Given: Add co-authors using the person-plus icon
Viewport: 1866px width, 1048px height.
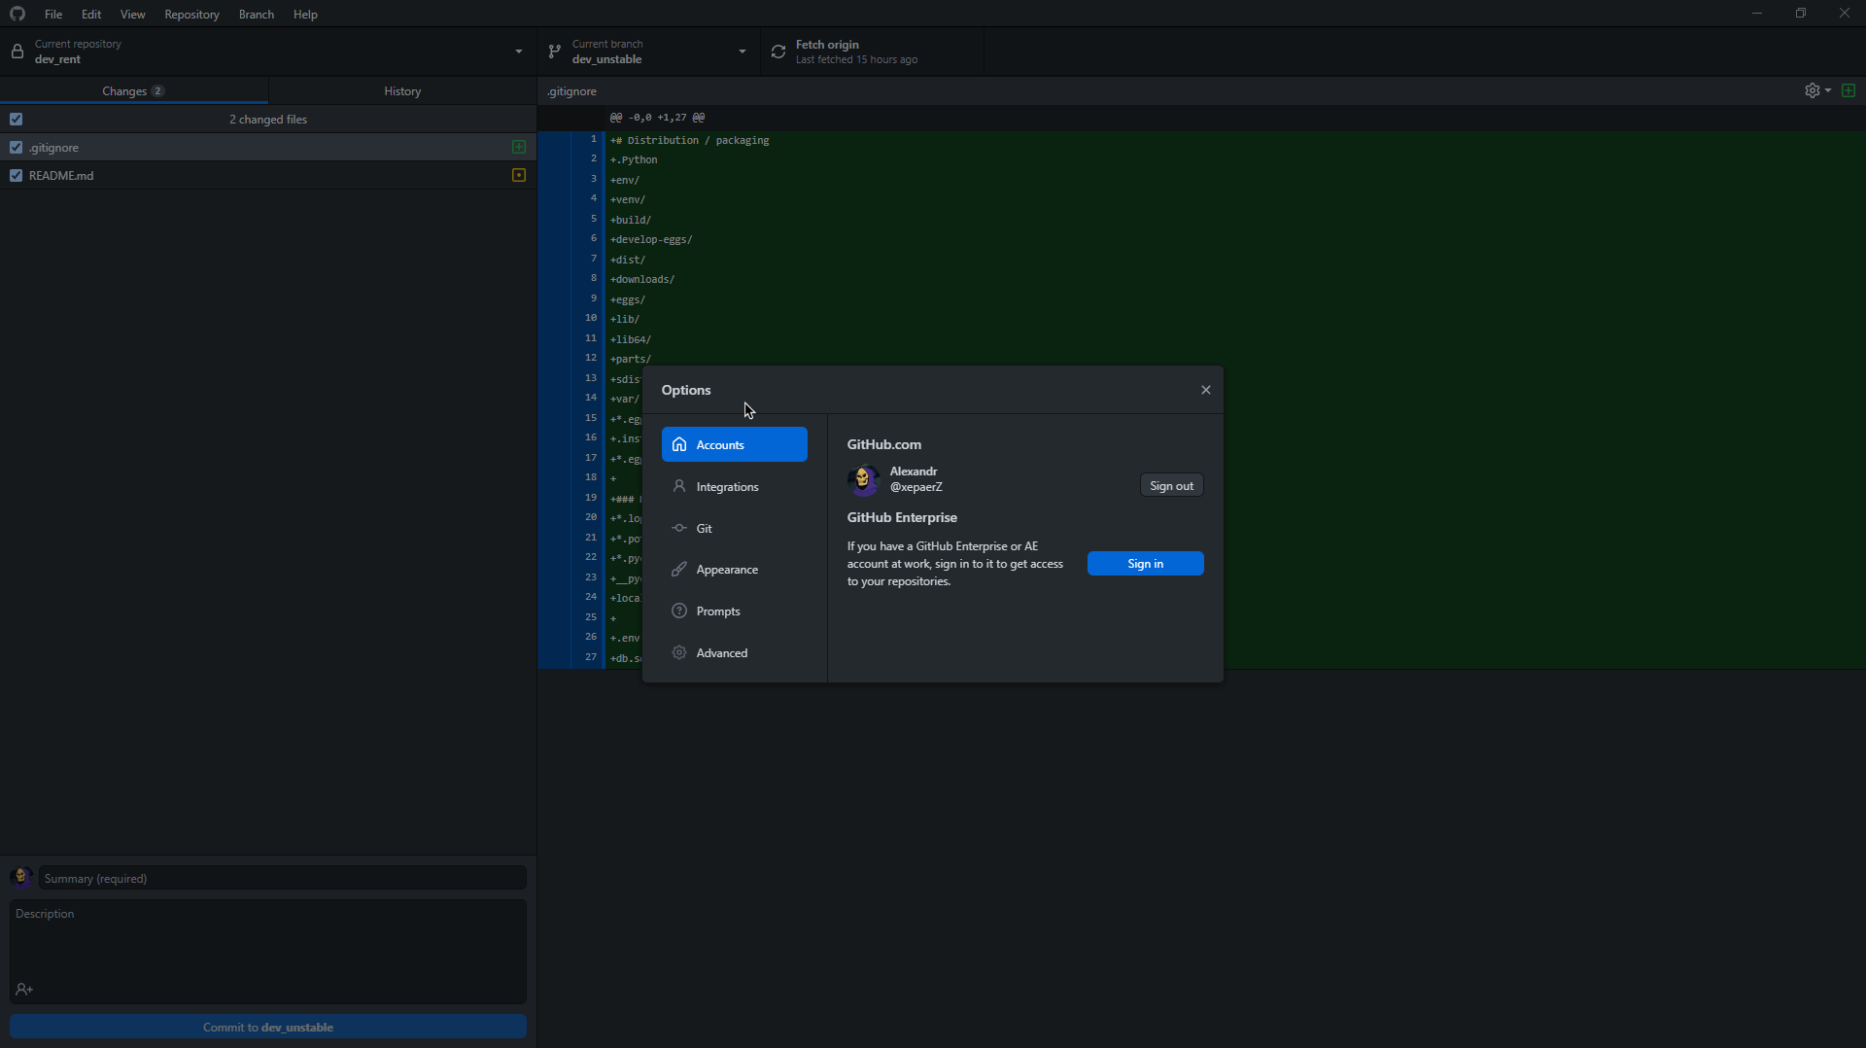Looking at the screenshot, I should tap(24, 989).
